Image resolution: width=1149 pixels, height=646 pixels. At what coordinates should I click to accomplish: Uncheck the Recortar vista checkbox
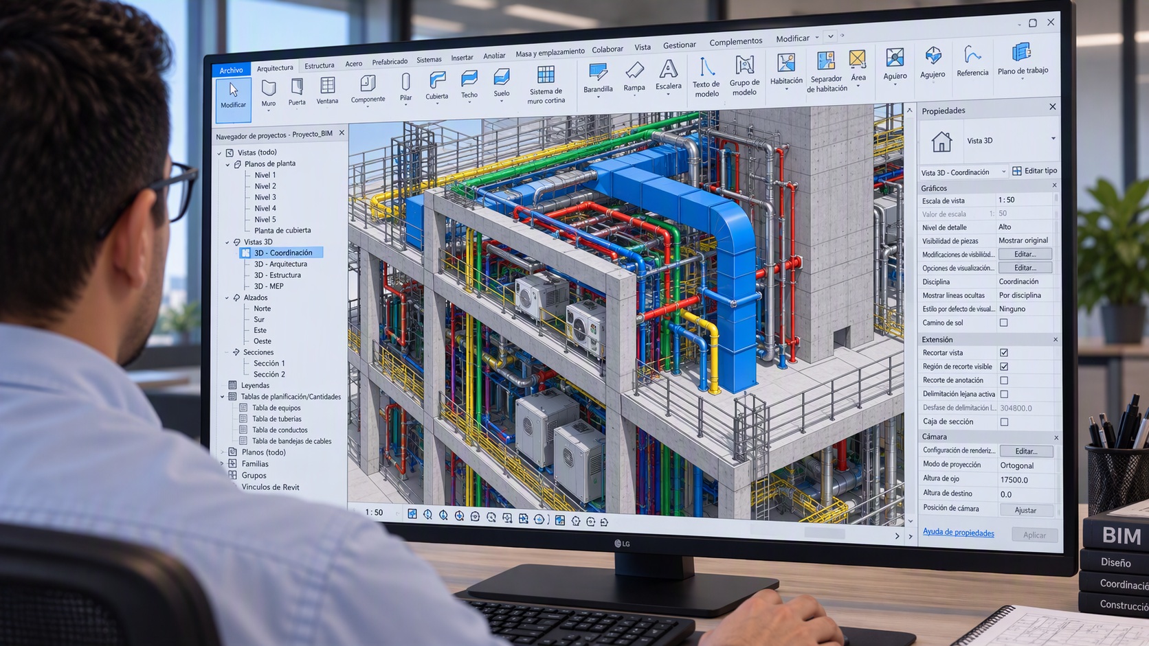[x=1004, y=353]
